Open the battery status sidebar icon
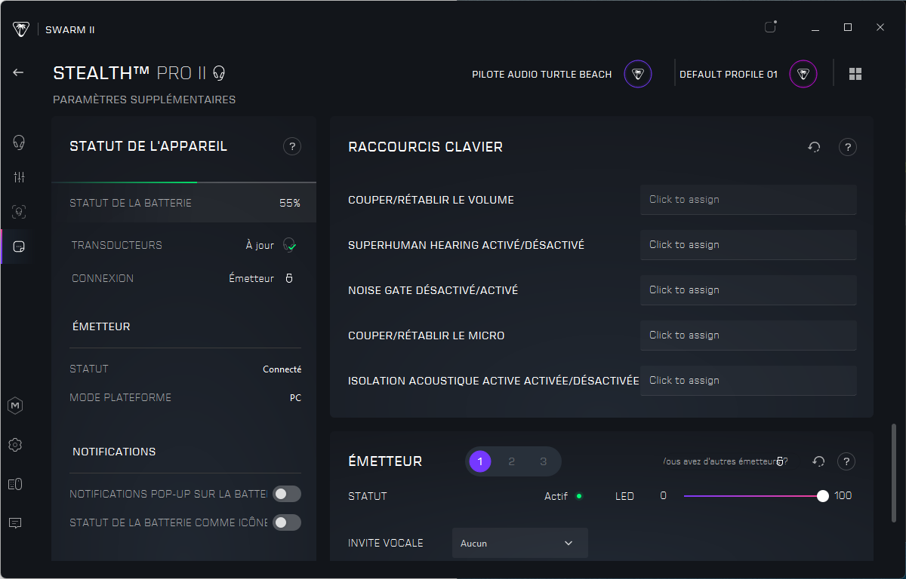This screenshot has height=579, width=906. (x=15, y=484)
